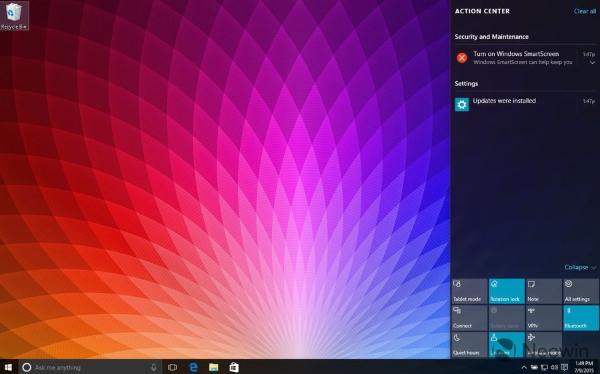Image resolution: width=600 pixels, height=374 pixels.
Task: Open the Note quick action
Action: (544, 291)
